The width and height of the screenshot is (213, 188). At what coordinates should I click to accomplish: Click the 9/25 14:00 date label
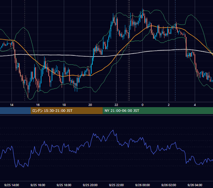tap(12, 185)
